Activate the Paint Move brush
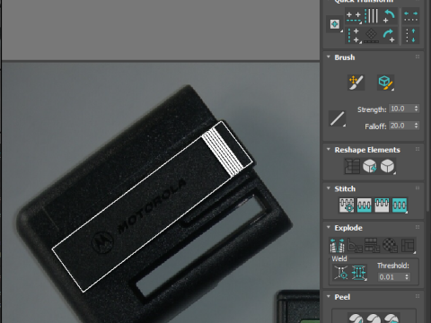 click(x=356, y=83)
